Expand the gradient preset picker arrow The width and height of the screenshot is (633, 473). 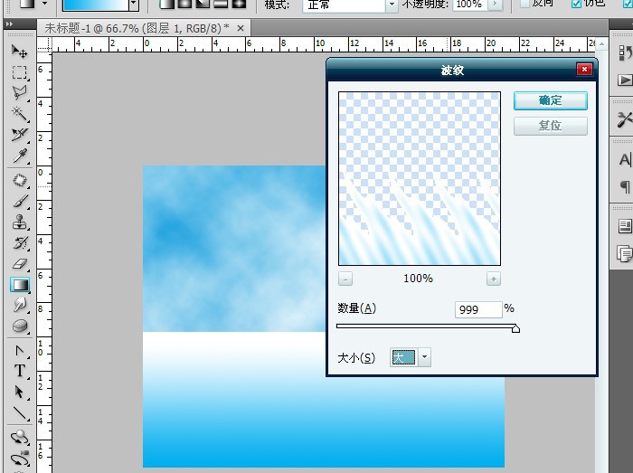point(133,5)
